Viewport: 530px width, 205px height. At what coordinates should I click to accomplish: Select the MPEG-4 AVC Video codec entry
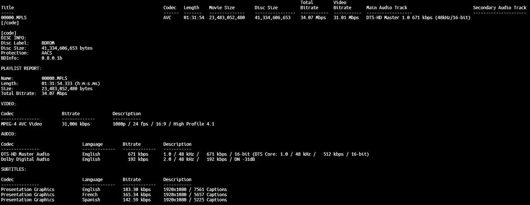pos(21,124)
